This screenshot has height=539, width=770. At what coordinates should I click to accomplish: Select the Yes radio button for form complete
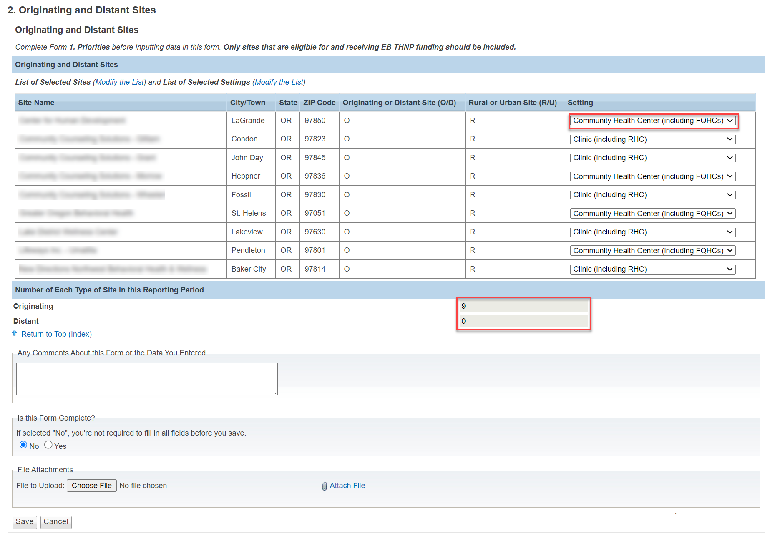point(48,445)
